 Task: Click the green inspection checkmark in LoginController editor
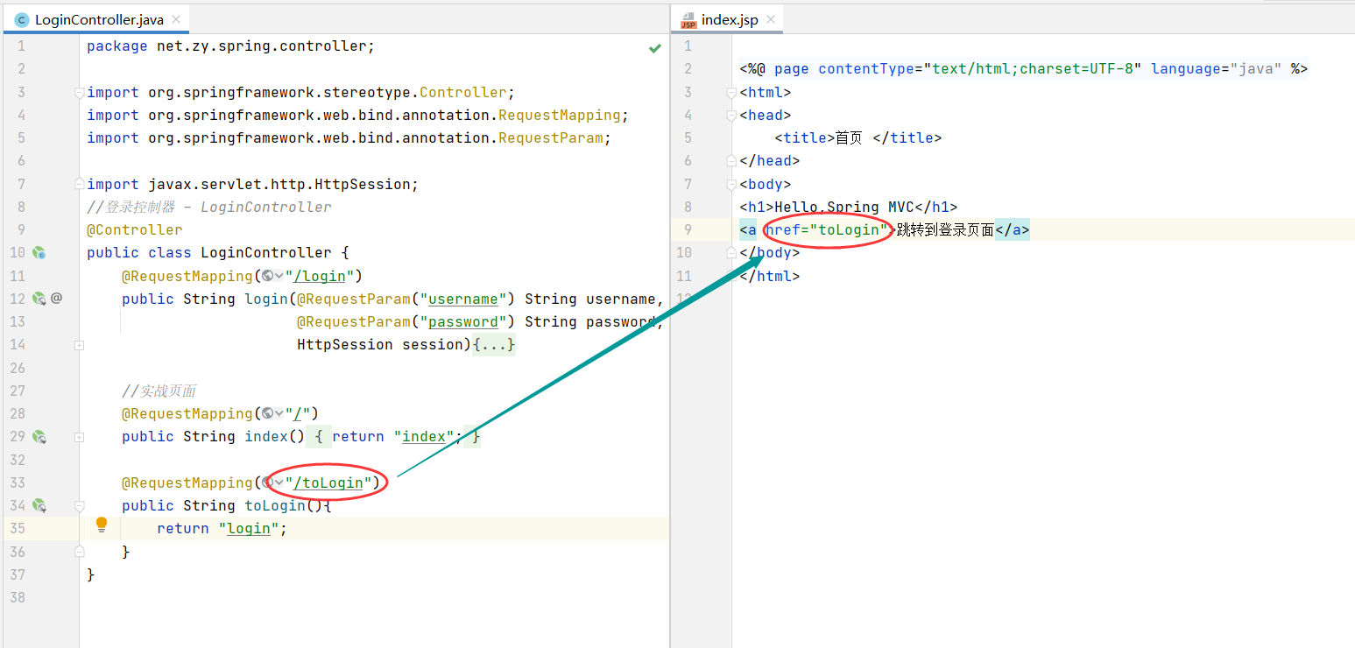654,48
